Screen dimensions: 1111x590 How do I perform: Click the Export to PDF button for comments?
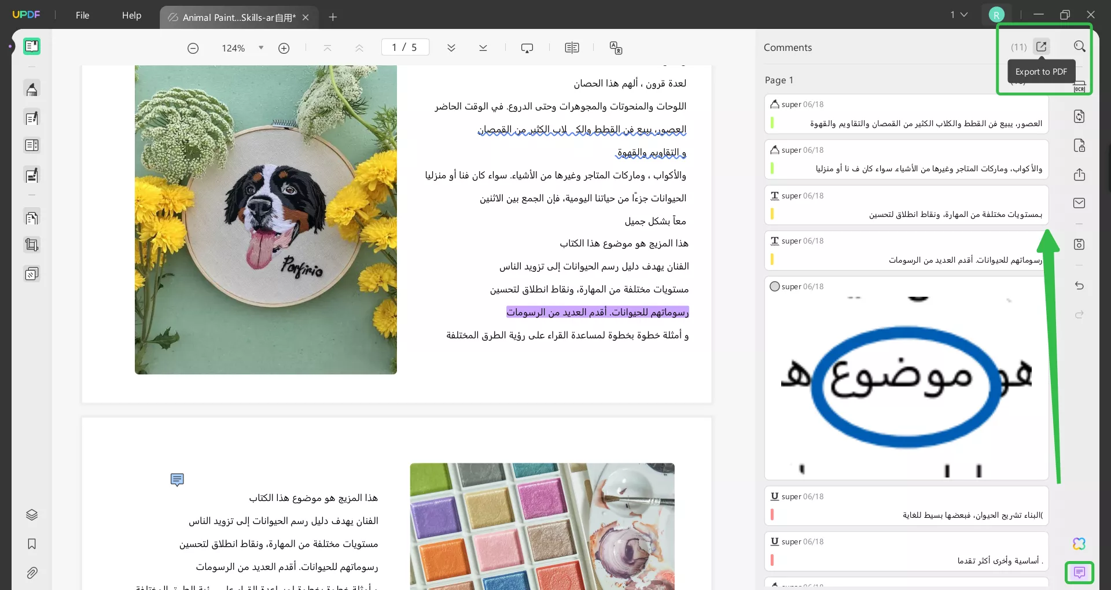(1042, 46)
